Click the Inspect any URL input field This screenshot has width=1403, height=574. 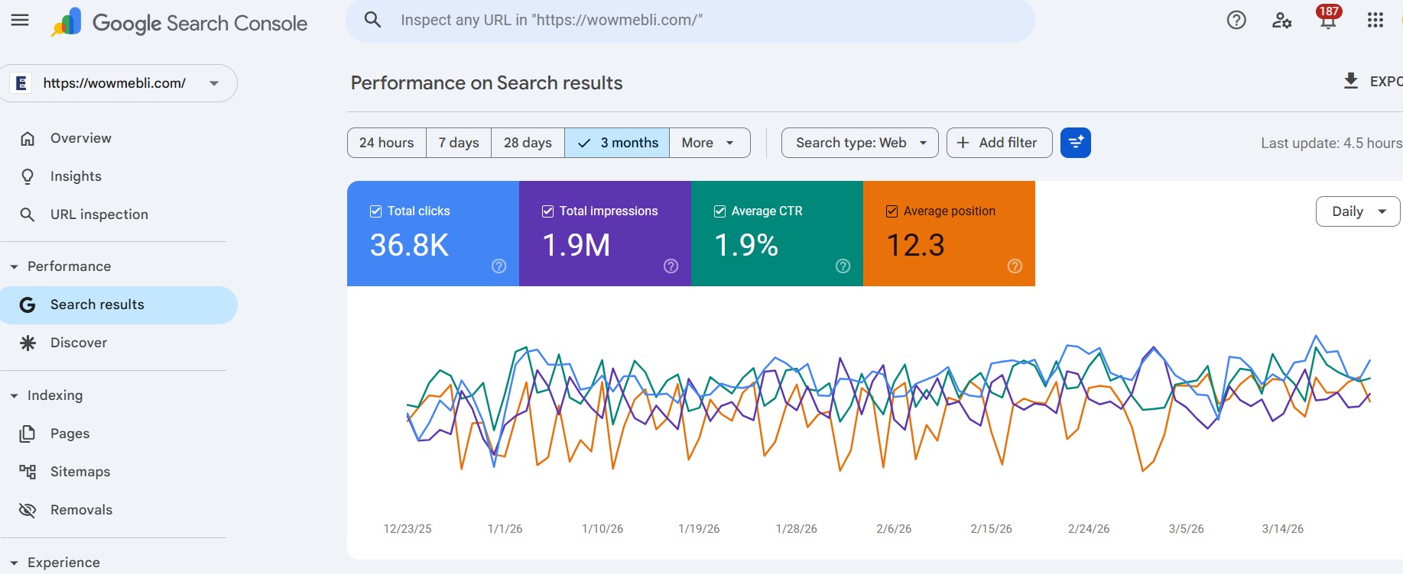(690, 21)
